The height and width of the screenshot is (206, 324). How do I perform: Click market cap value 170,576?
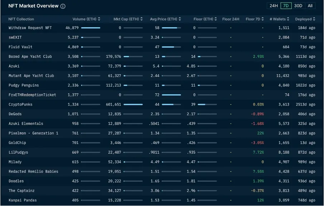click(x=114, y=56)
